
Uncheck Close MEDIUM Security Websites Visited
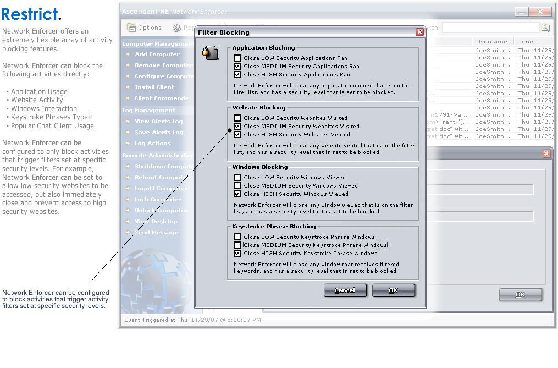(237, 127)
